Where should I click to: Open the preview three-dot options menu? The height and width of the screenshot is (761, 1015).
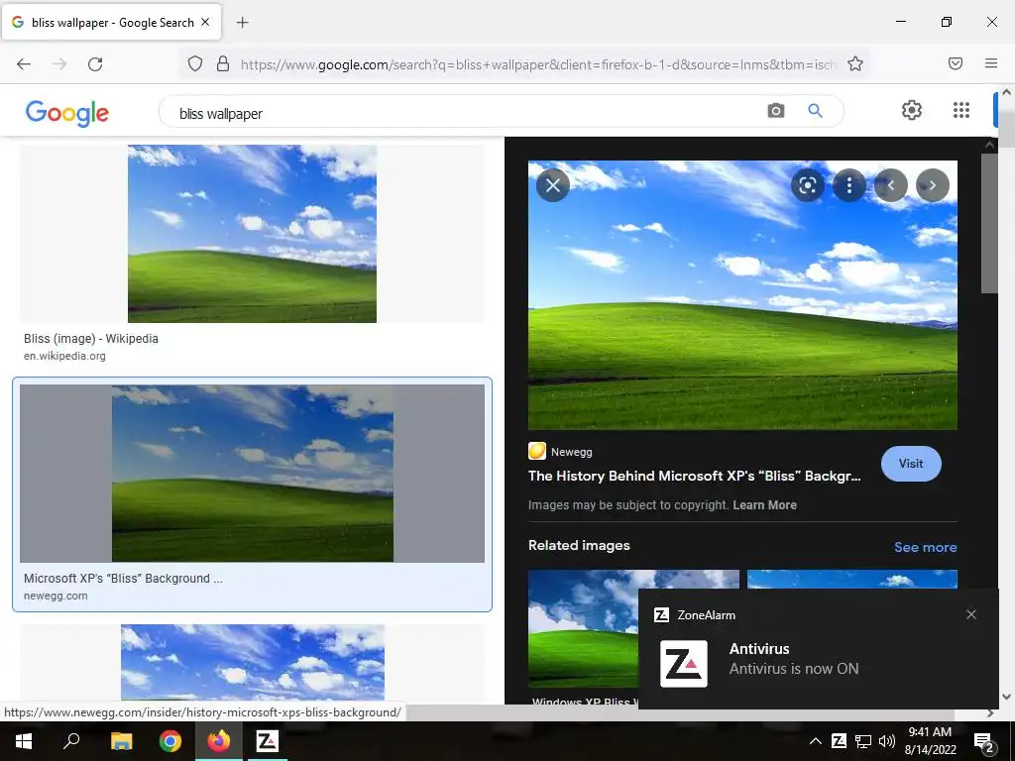(849, 185)
